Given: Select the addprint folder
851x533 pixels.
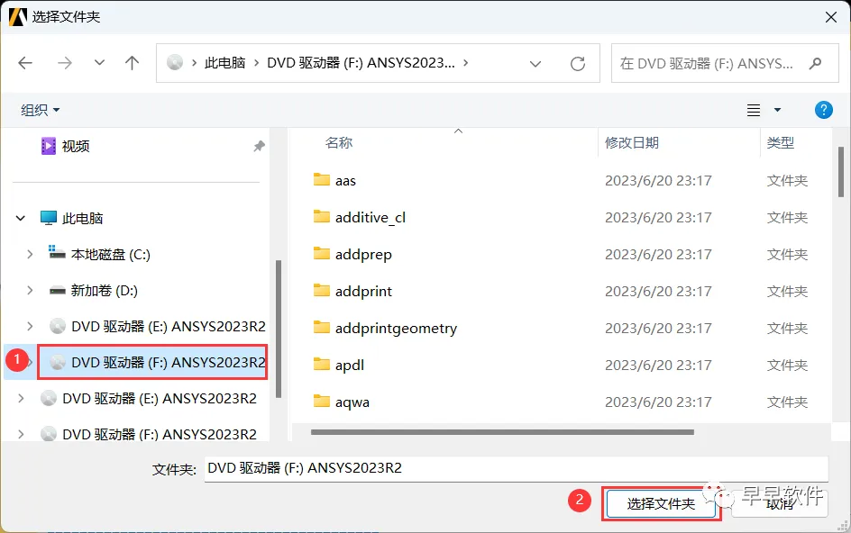Looking at the screenshot, I should (x=363, y=291).
